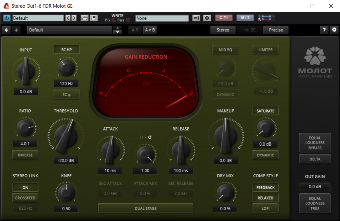Screen dimensions: 340x221
Task: Select LOFI comp style
Action: pos(266,208)
